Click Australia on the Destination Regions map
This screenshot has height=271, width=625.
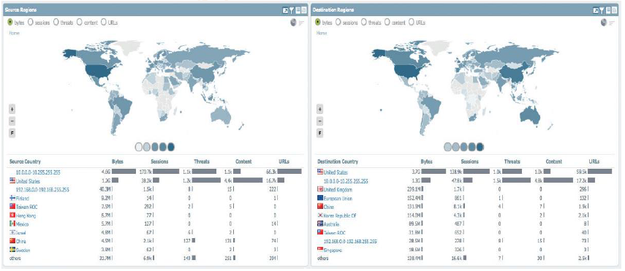[x=529, y=114]
